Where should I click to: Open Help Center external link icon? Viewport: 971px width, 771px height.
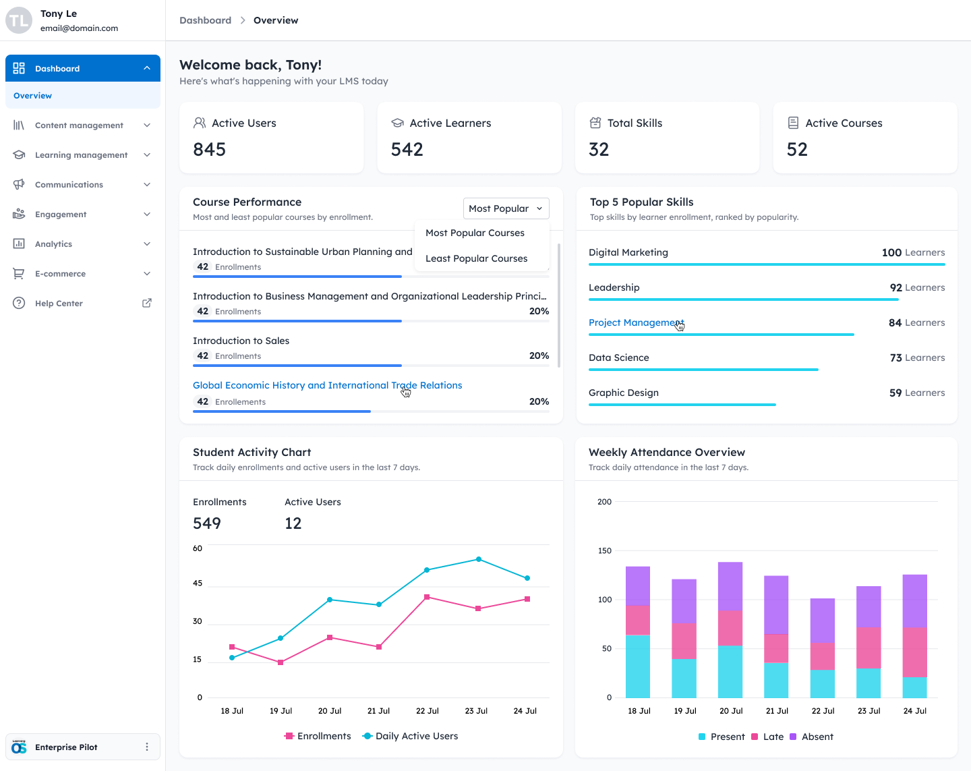(x=147, y=304)
